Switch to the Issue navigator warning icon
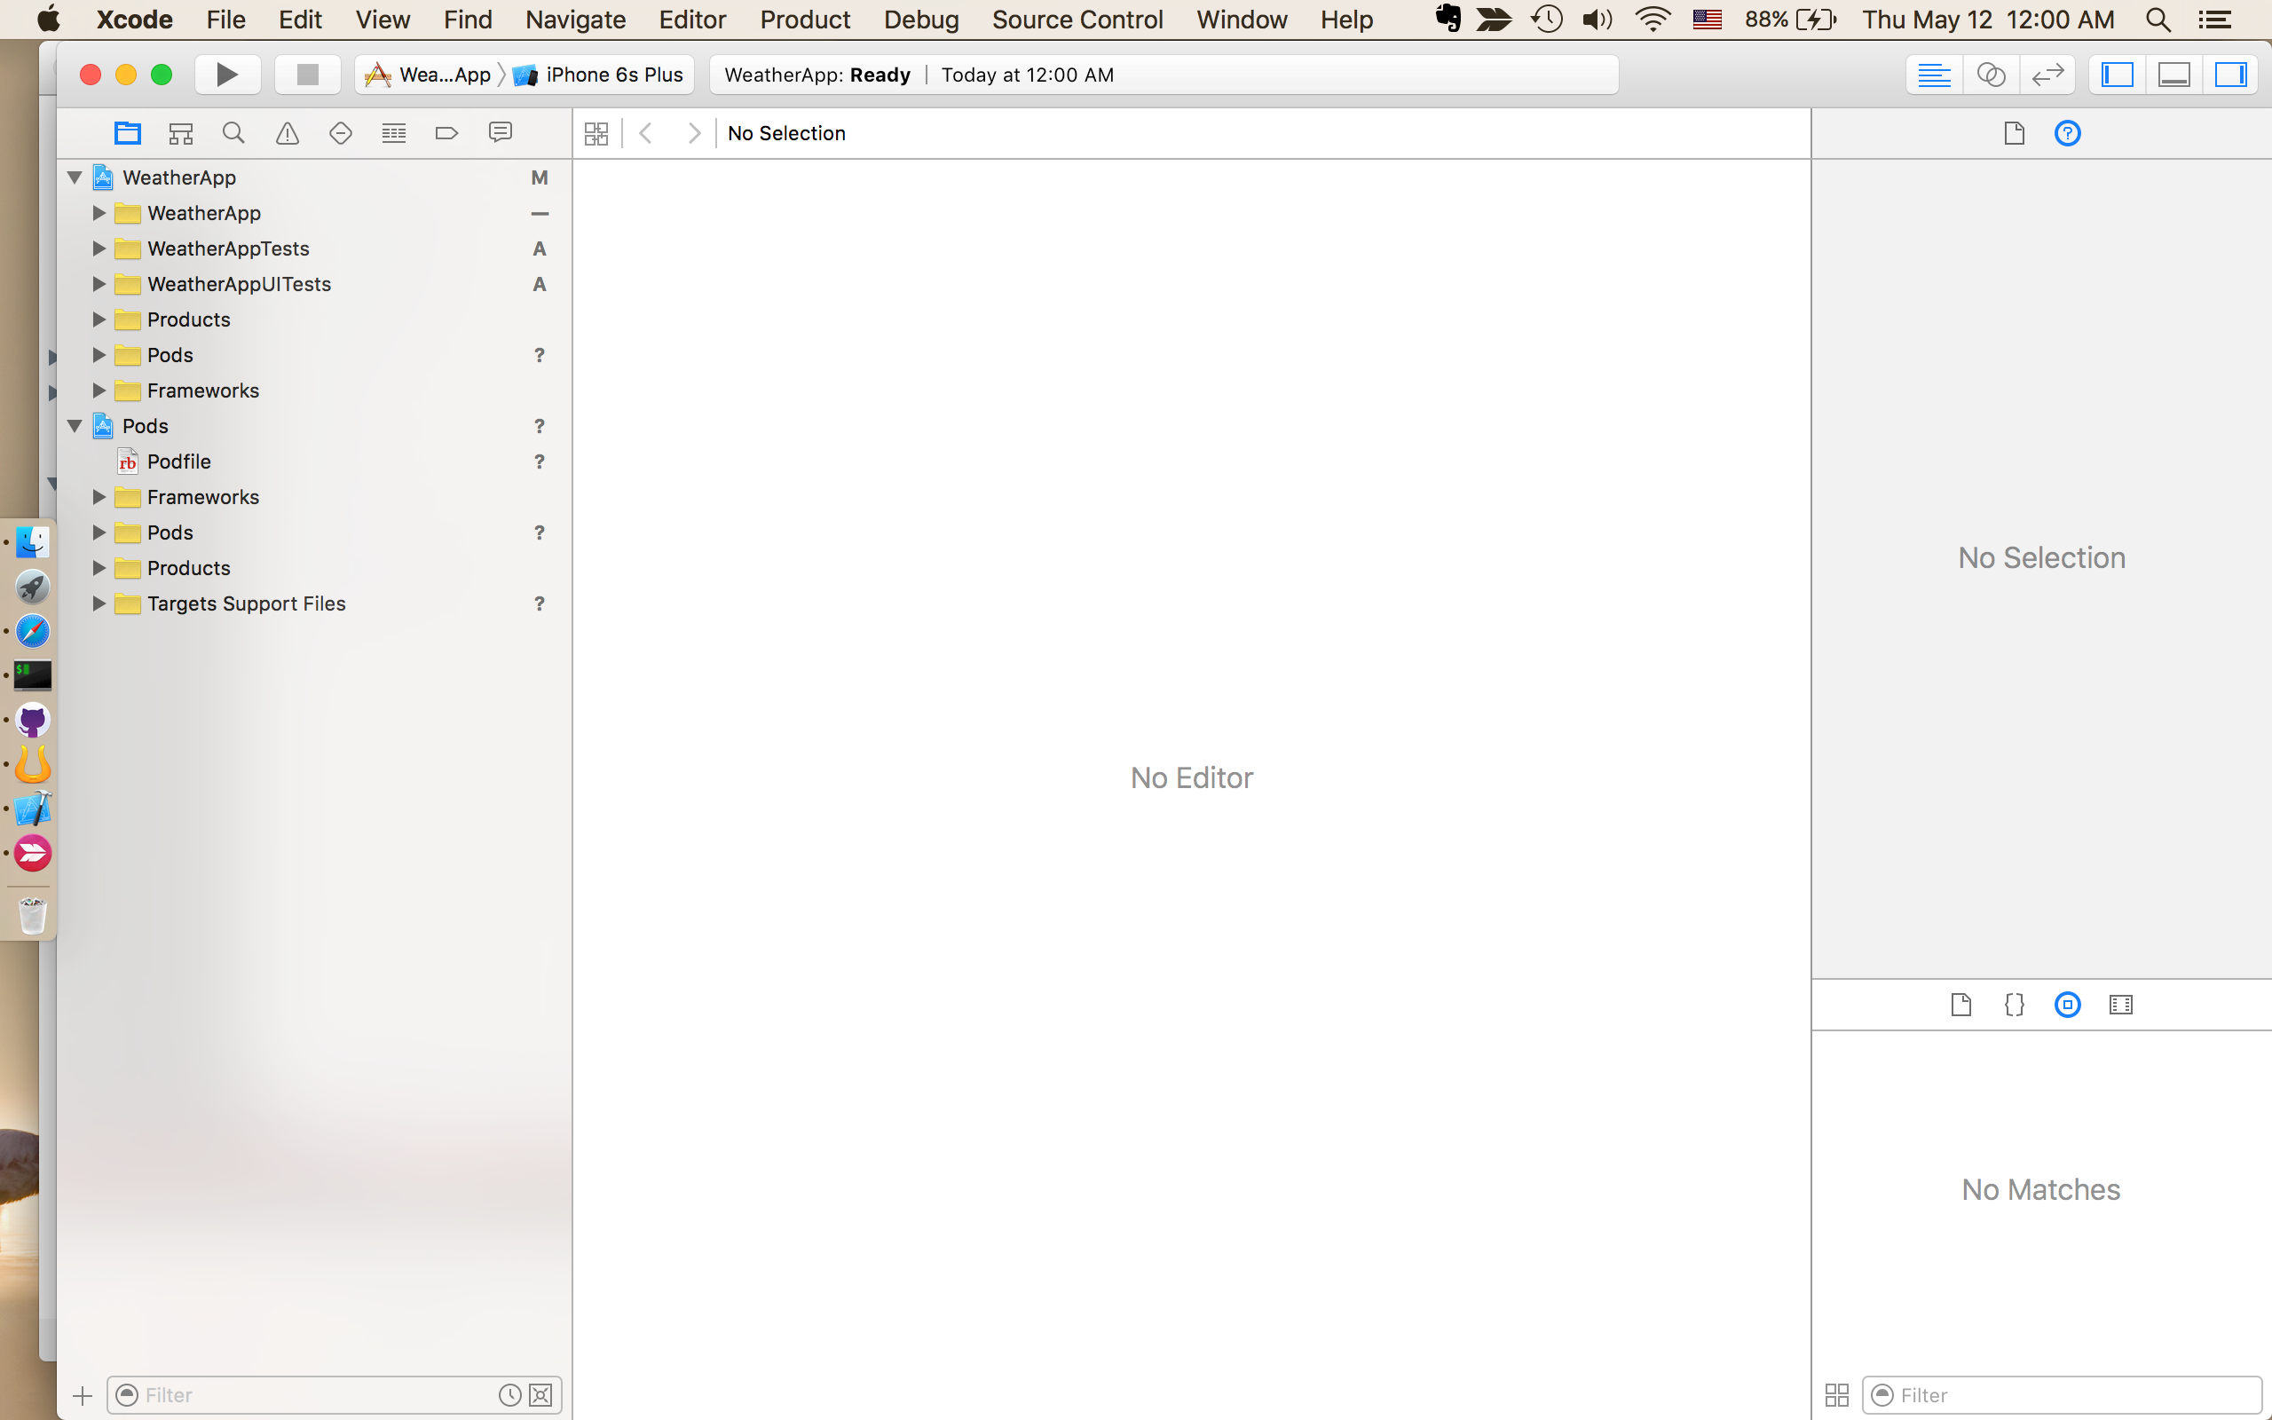 pyautogui.click(x=288, y=133)
